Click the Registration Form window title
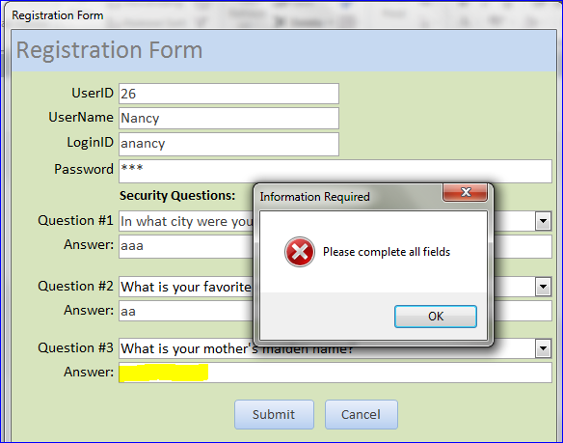563x443 pixels. coord(58,15)
